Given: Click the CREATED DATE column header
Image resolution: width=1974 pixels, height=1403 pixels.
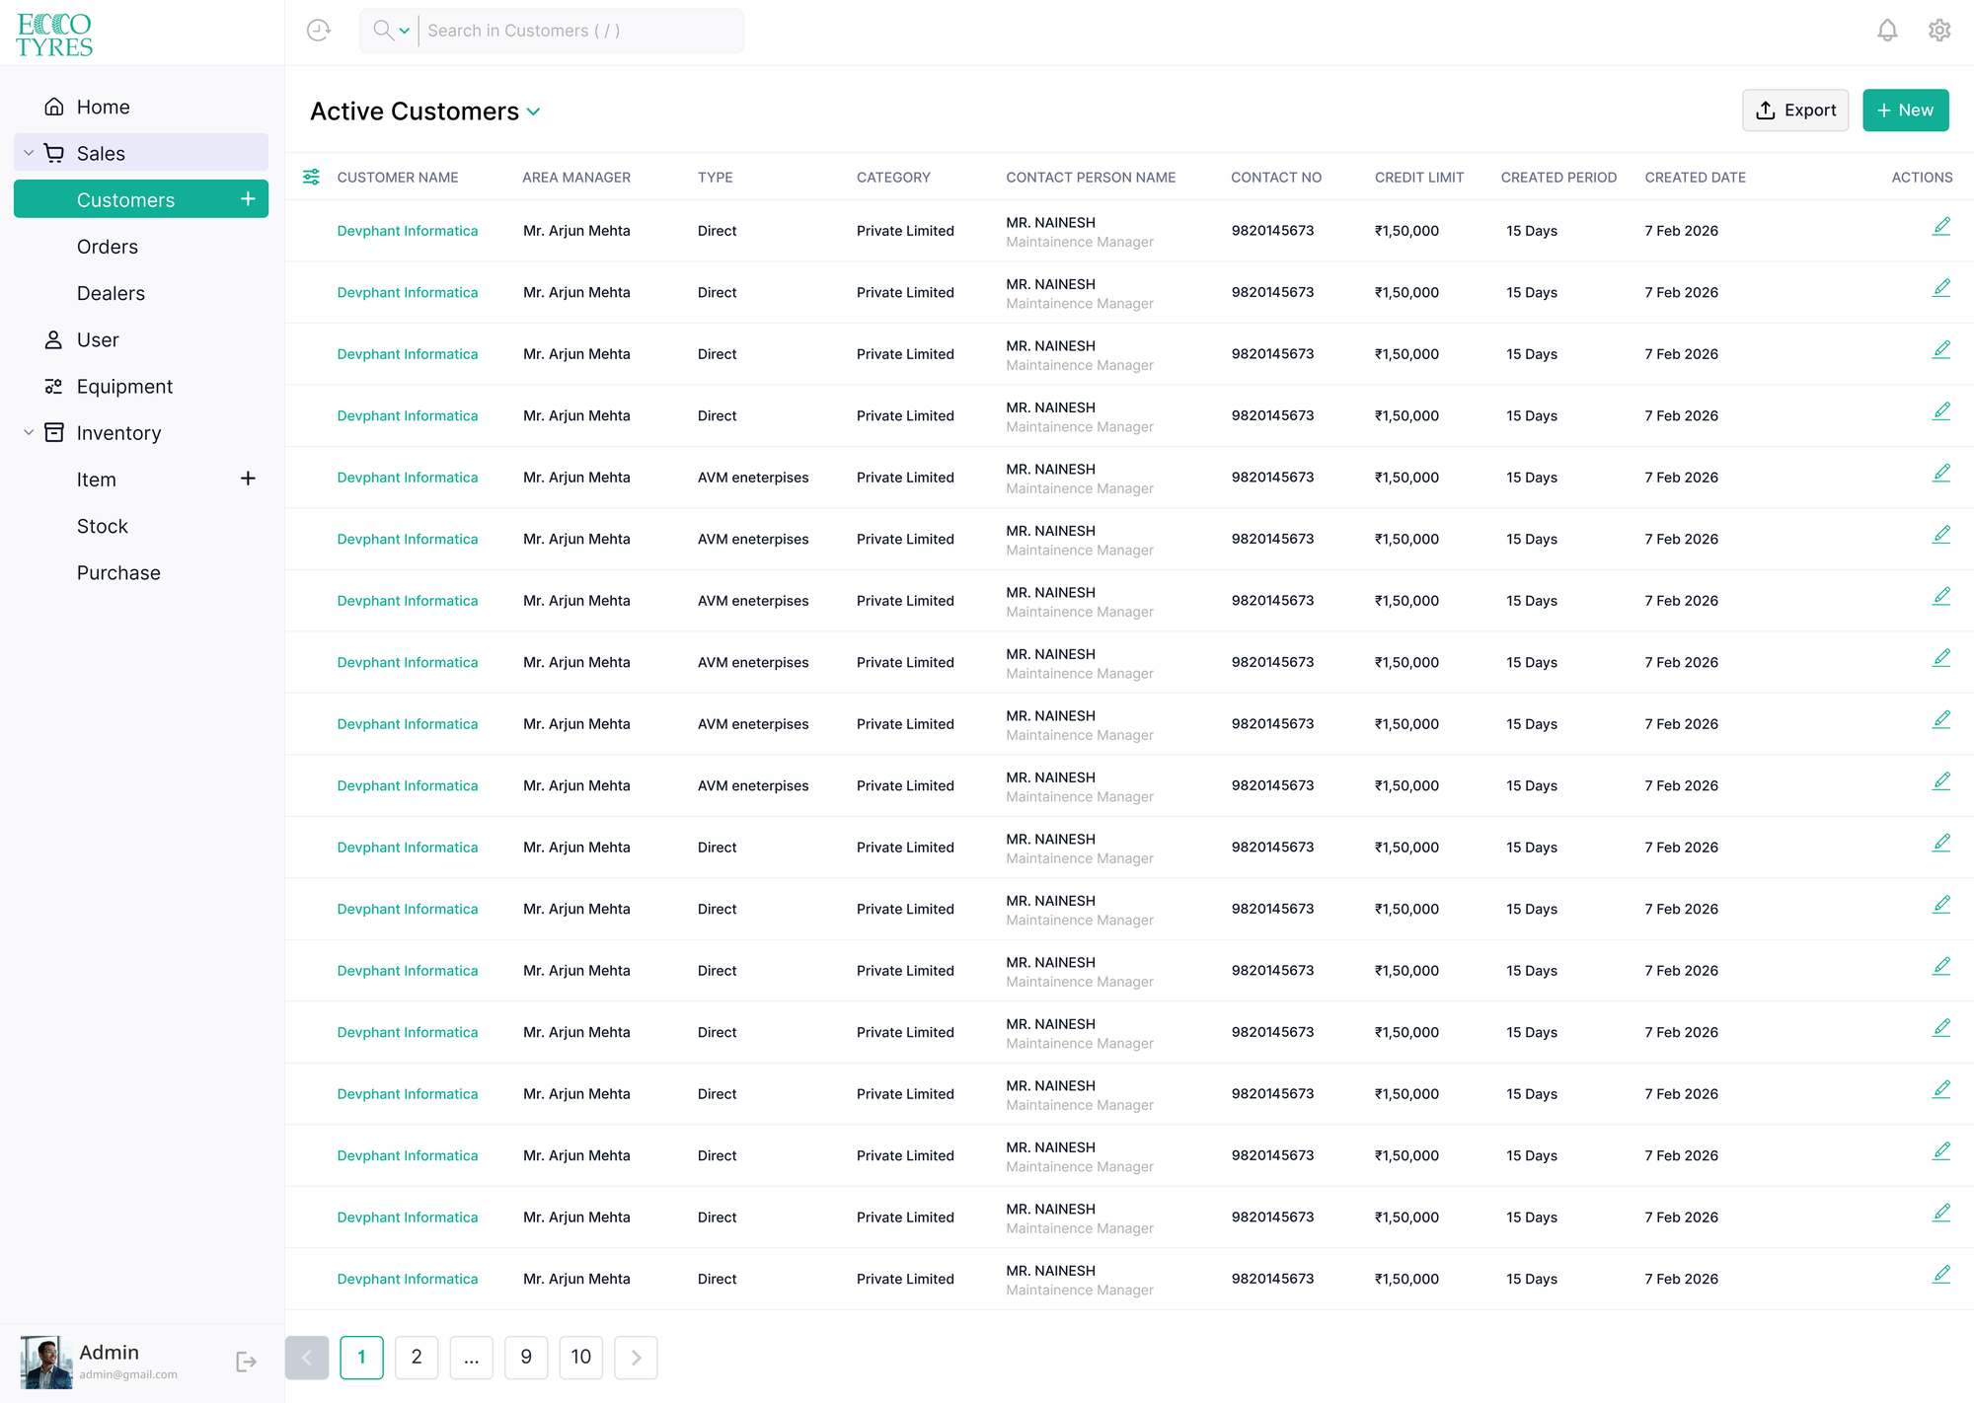Looking at the screenshot, I should pyautogui.click(x=1695, y=178).
